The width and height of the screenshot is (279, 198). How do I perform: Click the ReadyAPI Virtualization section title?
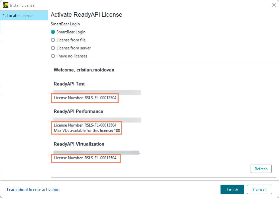point(79,144)
